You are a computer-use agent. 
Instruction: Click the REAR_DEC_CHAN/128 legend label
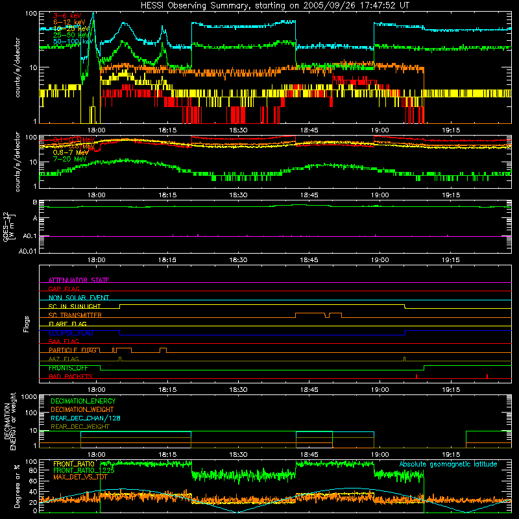click(86, 418)
